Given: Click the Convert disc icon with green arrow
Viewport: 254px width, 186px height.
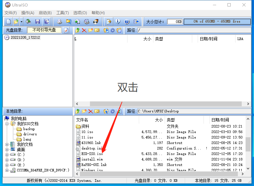Looking at the screenshot, I should [x=78, y=22].
